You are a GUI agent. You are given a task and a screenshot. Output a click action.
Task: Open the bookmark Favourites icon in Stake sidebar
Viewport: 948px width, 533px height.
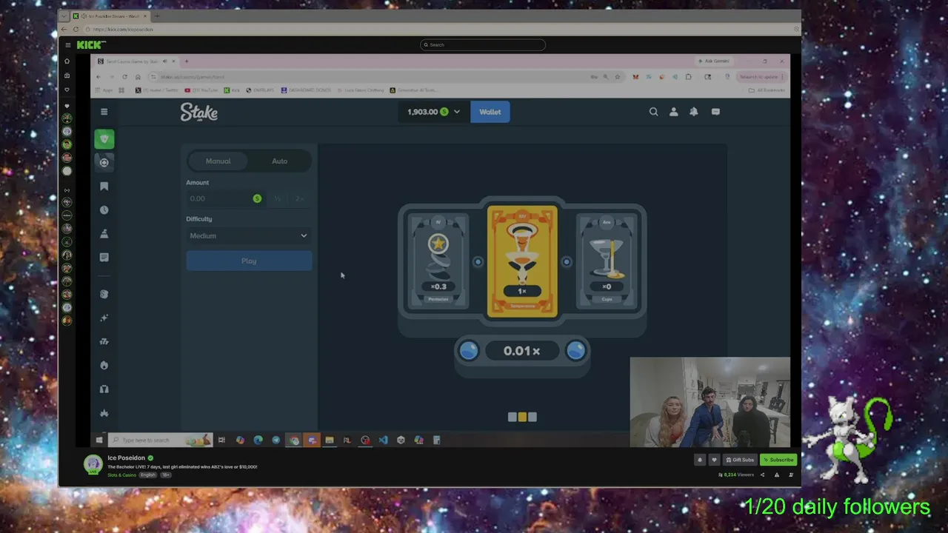104,187
